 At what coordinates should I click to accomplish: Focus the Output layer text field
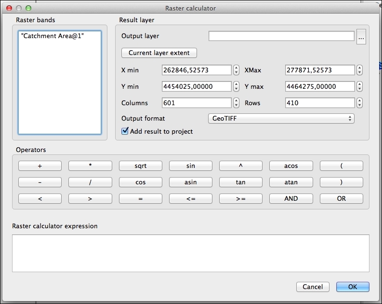[x=281, y=36]
